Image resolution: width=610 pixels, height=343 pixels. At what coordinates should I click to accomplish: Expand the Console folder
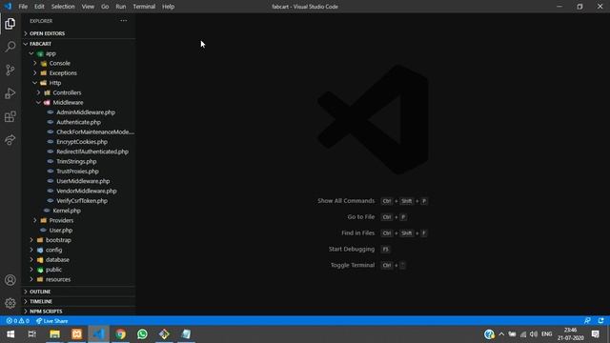78,63
